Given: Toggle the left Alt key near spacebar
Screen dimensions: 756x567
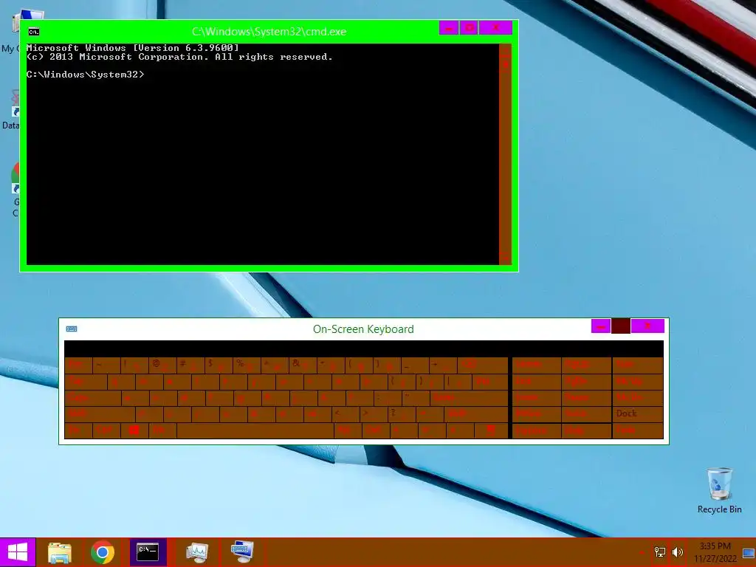Looking at the screenshot, I should tap(162, 431).
